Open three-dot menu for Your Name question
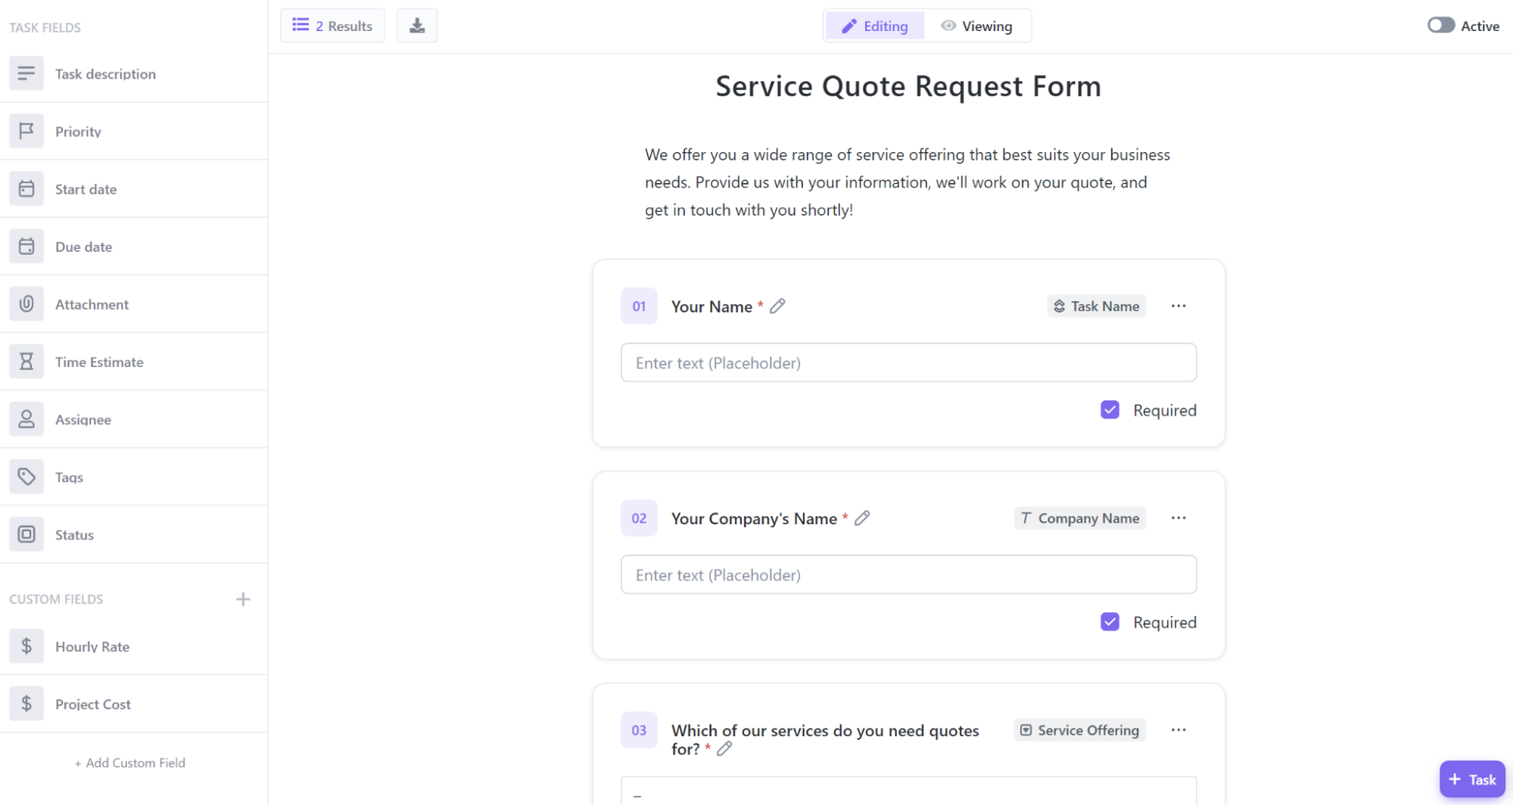The width and height of the screenshot is (1513, 805). 1178,306
